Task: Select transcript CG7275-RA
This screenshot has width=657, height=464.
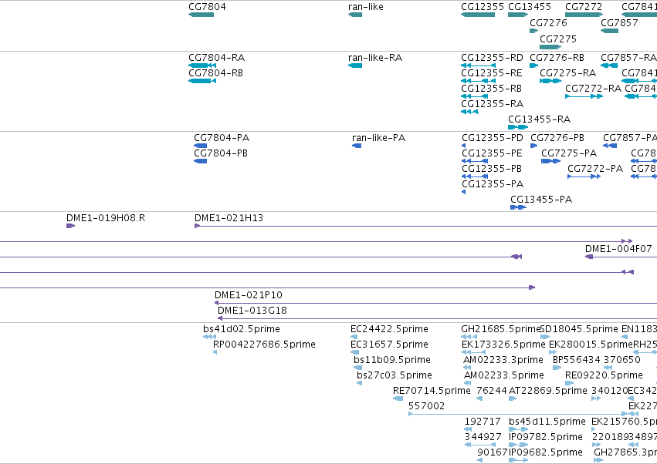Action: pos(550,81)
